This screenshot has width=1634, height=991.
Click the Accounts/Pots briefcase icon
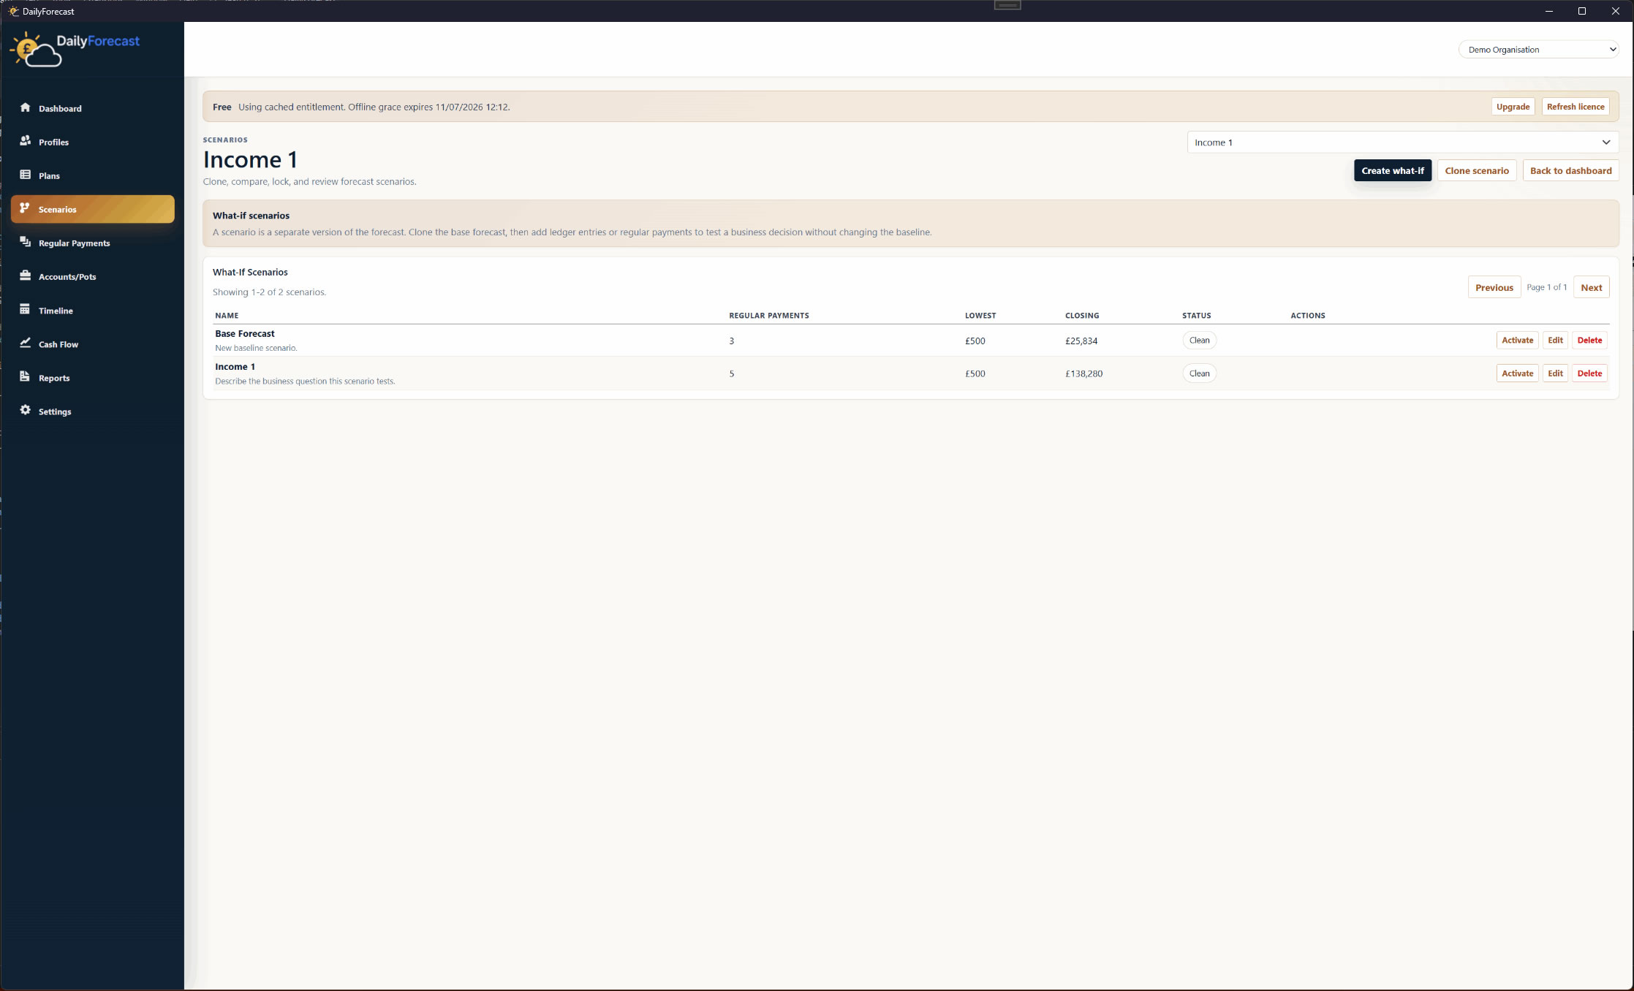pos(25,276)
